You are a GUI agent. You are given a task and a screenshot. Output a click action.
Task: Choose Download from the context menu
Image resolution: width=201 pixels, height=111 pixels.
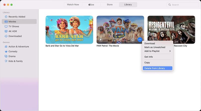tap(158, 43)
